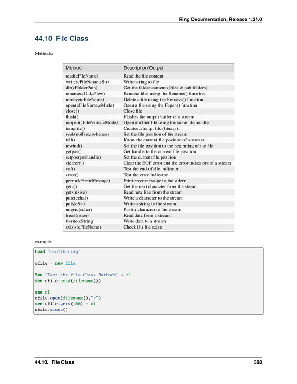Click the 'getpos()' method cell
This screenshot has height=384, width=297.
pos(74,152)
